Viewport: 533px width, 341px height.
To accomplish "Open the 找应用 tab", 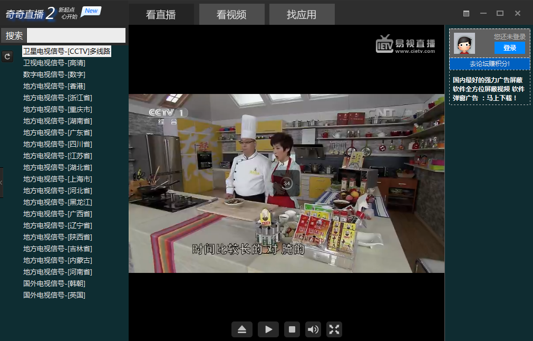I will 302,15.
